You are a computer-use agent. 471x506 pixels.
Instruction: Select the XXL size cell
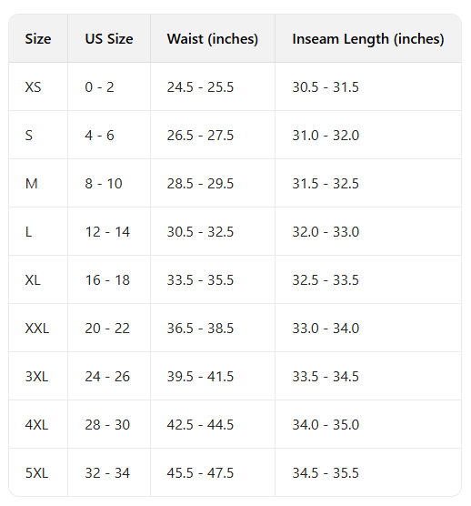click(x=37, y=329)
